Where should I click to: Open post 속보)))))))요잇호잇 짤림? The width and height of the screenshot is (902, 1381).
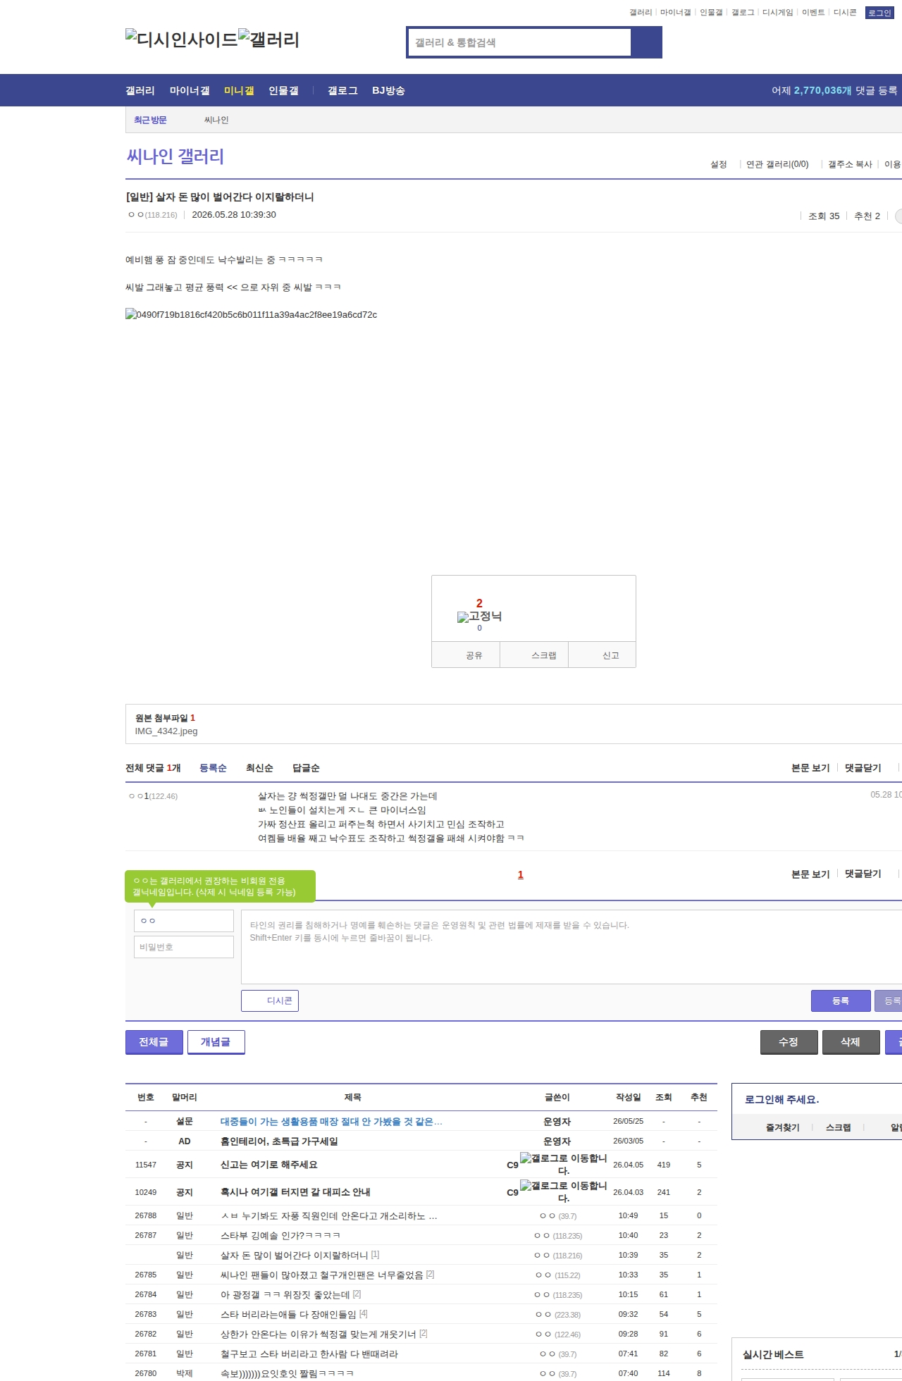pos(288,1373)
